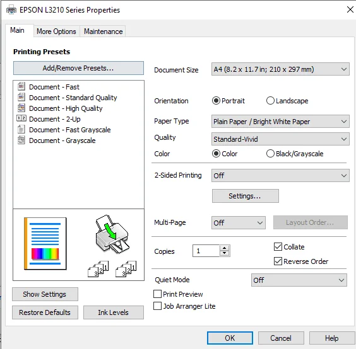The height and width of the screenshot is (349, 356).
Task: Click the Add/Remove Presets button
Action: (78, 68)
